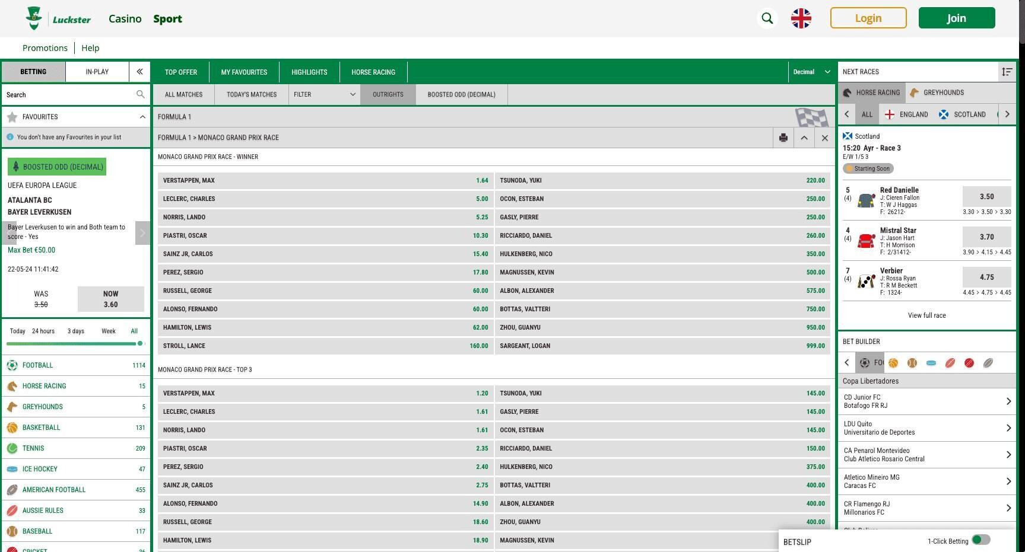
Task: Click the Join button
Action: pos(956,18)
